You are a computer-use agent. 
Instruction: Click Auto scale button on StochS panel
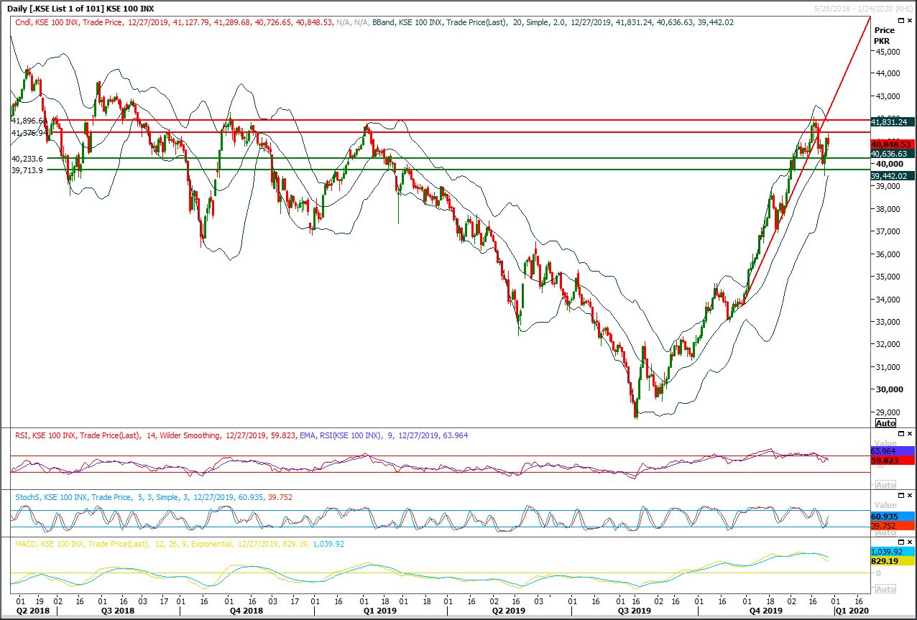click(x=885, y=532)
